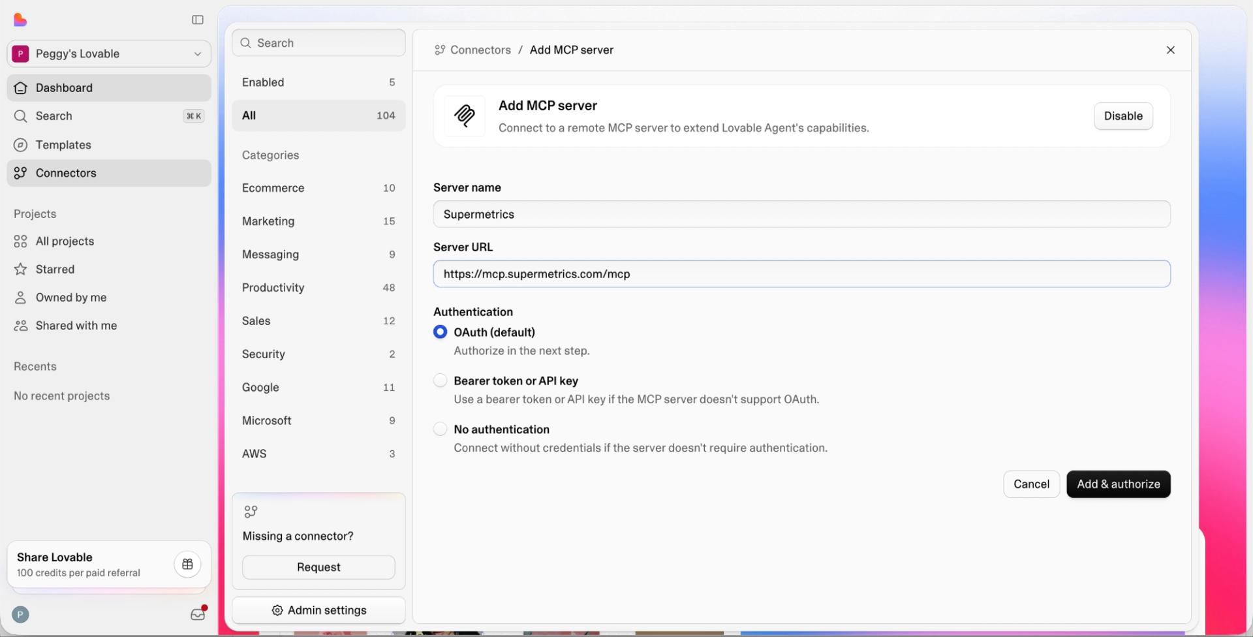Viewport: 1253px width, 637px height.
Task: Filter by Microsoft category
Action: tap(318, 421)
